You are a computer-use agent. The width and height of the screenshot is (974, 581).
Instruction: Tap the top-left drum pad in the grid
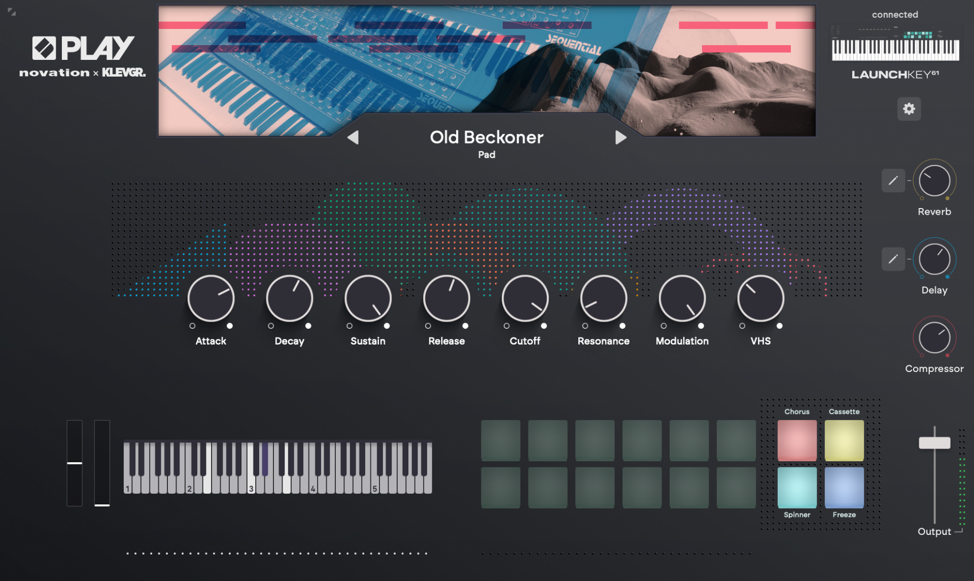[x=500, y=439]
